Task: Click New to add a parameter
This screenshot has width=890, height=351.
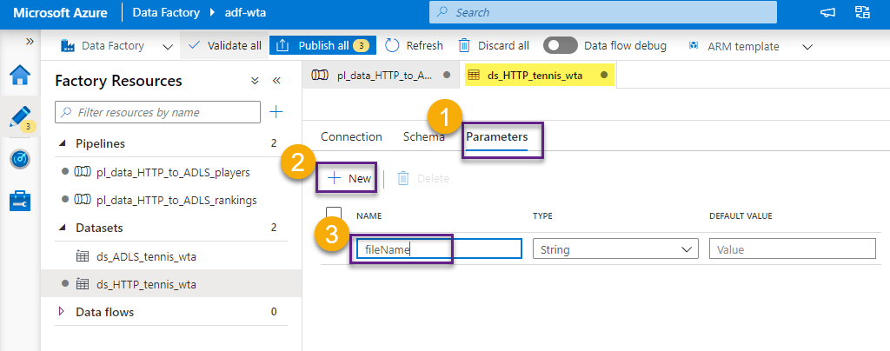Action: pyautogui.click(x=350, y=178)
